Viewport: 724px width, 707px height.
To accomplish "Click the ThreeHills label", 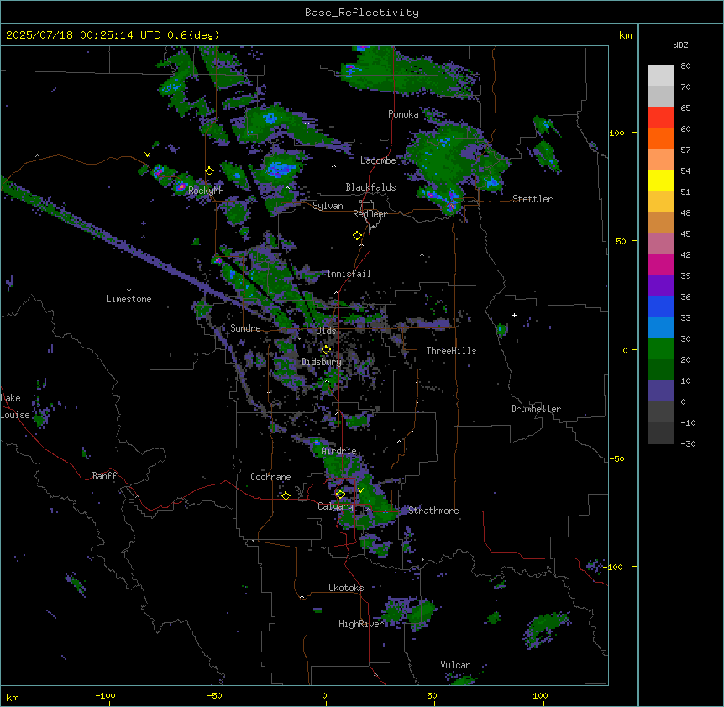I will (x=451, y=351).
